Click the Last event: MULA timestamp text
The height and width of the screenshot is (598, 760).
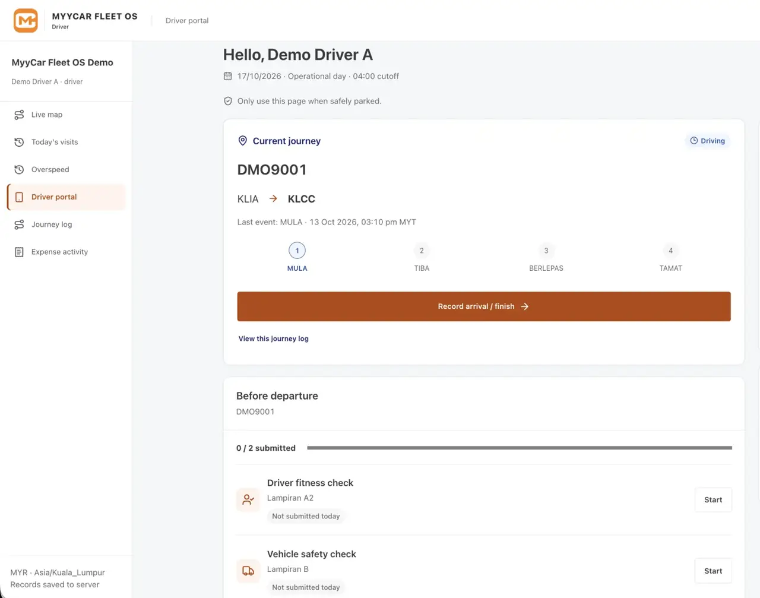pyautogui.click(x=327, y=222)
